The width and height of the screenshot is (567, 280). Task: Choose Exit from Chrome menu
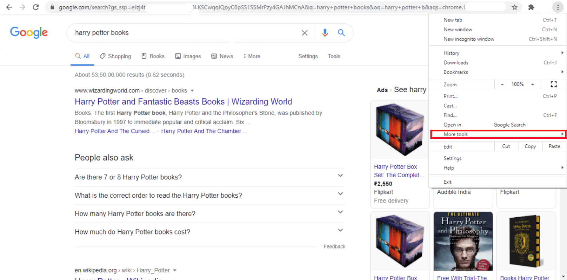pos(497,182)
